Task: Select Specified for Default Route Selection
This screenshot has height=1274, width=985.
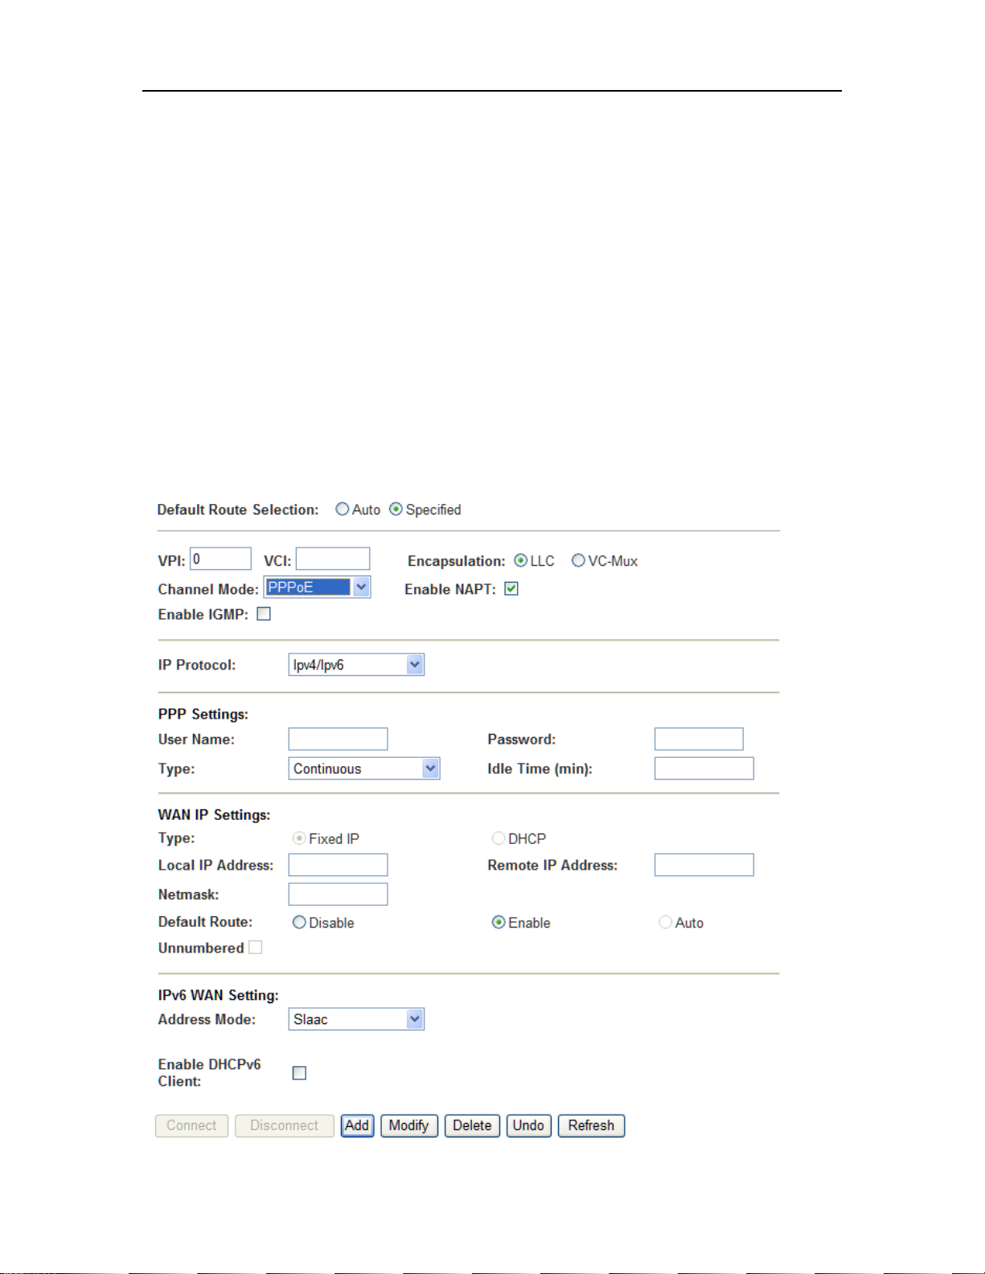Action: point(396,510)
